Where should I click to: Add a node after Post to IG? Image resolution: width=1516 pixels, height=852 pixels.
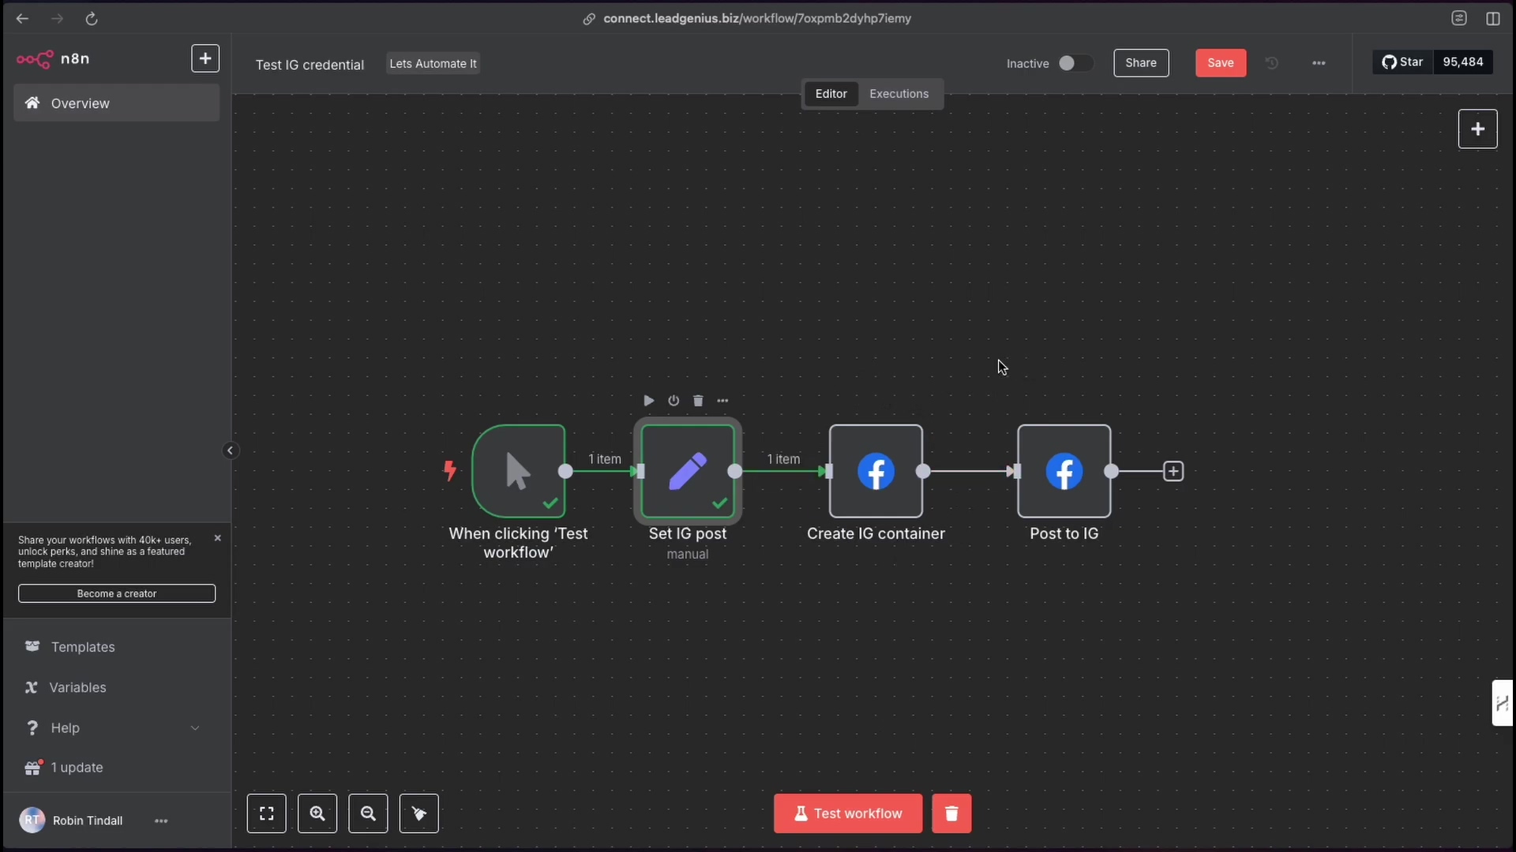(x=1173, y=471)
